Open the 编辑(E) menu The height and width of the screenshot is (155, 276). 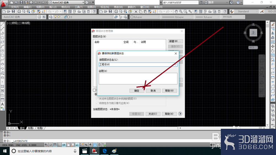pos(27,7)
